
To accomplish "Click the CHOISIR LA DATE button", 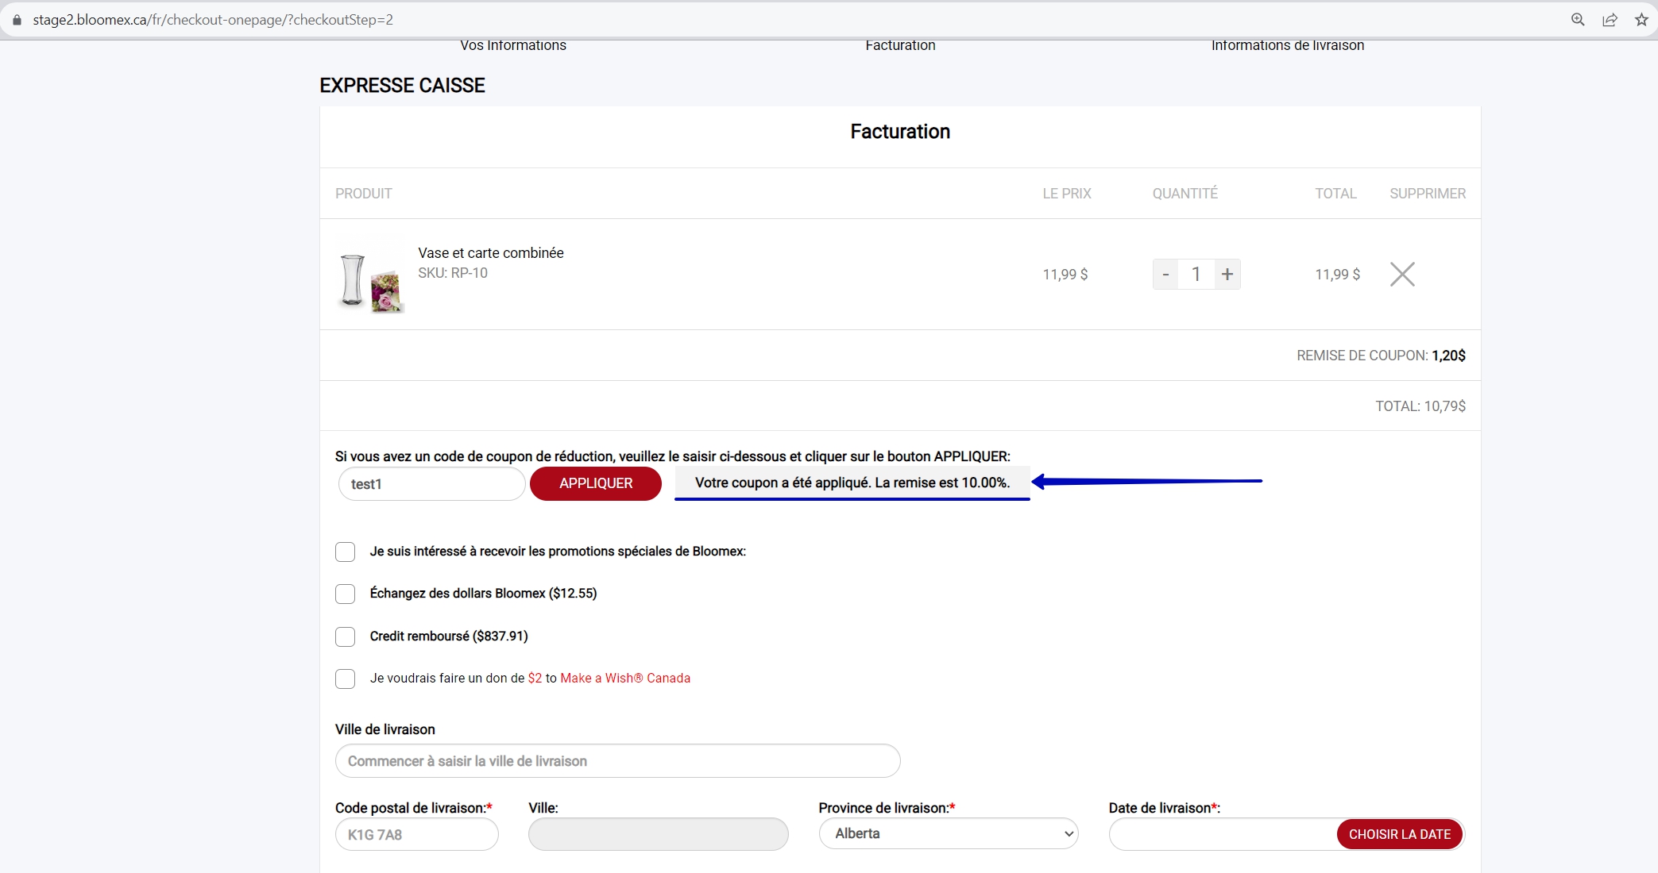I will click(x=1400, y=834).
